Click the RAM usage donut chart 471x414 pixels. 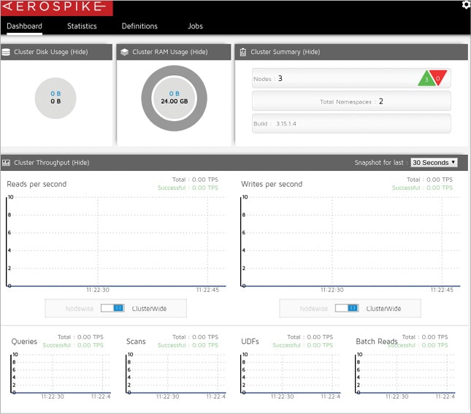coord(174,98)
